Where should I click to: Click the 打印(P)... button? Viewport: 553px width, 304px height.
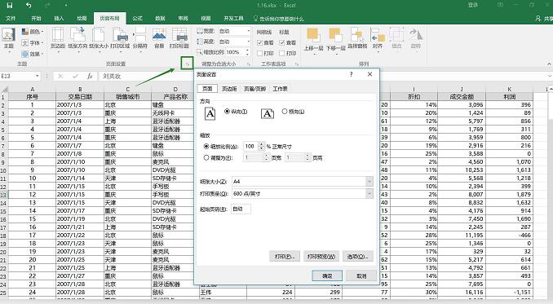(x=285, y=256)
